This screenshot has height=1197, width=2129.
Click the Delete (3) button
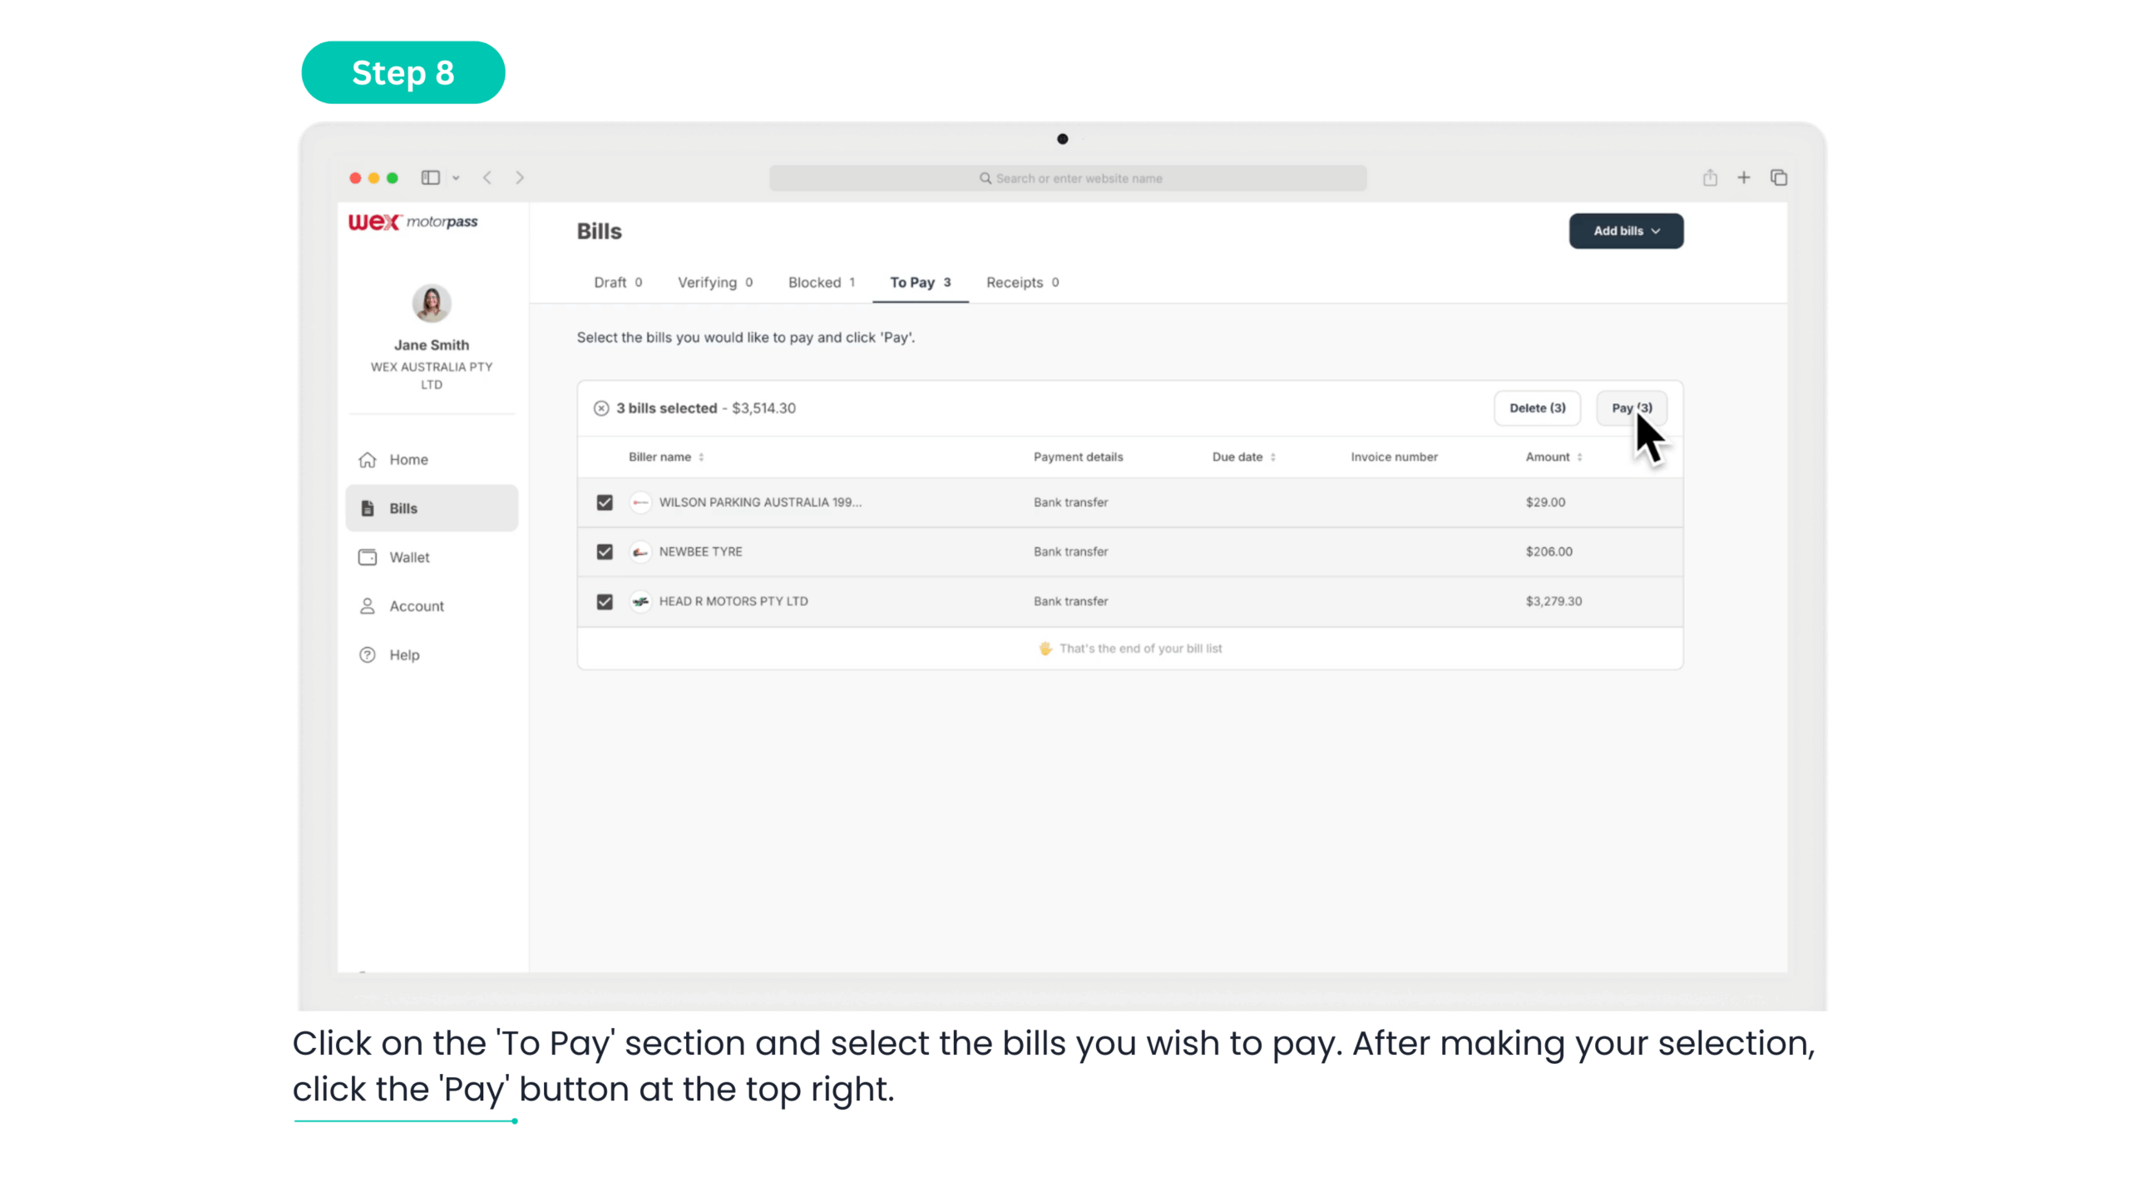point(1536,408)
